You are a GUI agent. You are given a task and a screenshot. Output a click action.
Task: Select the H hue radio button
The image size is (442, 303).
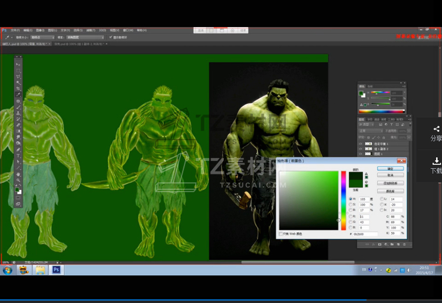[351, 199]
